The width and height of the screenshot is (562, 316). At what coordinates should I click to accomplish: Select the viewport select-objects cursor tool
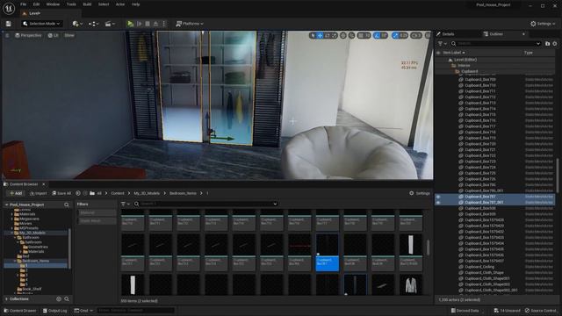(313, 35)
